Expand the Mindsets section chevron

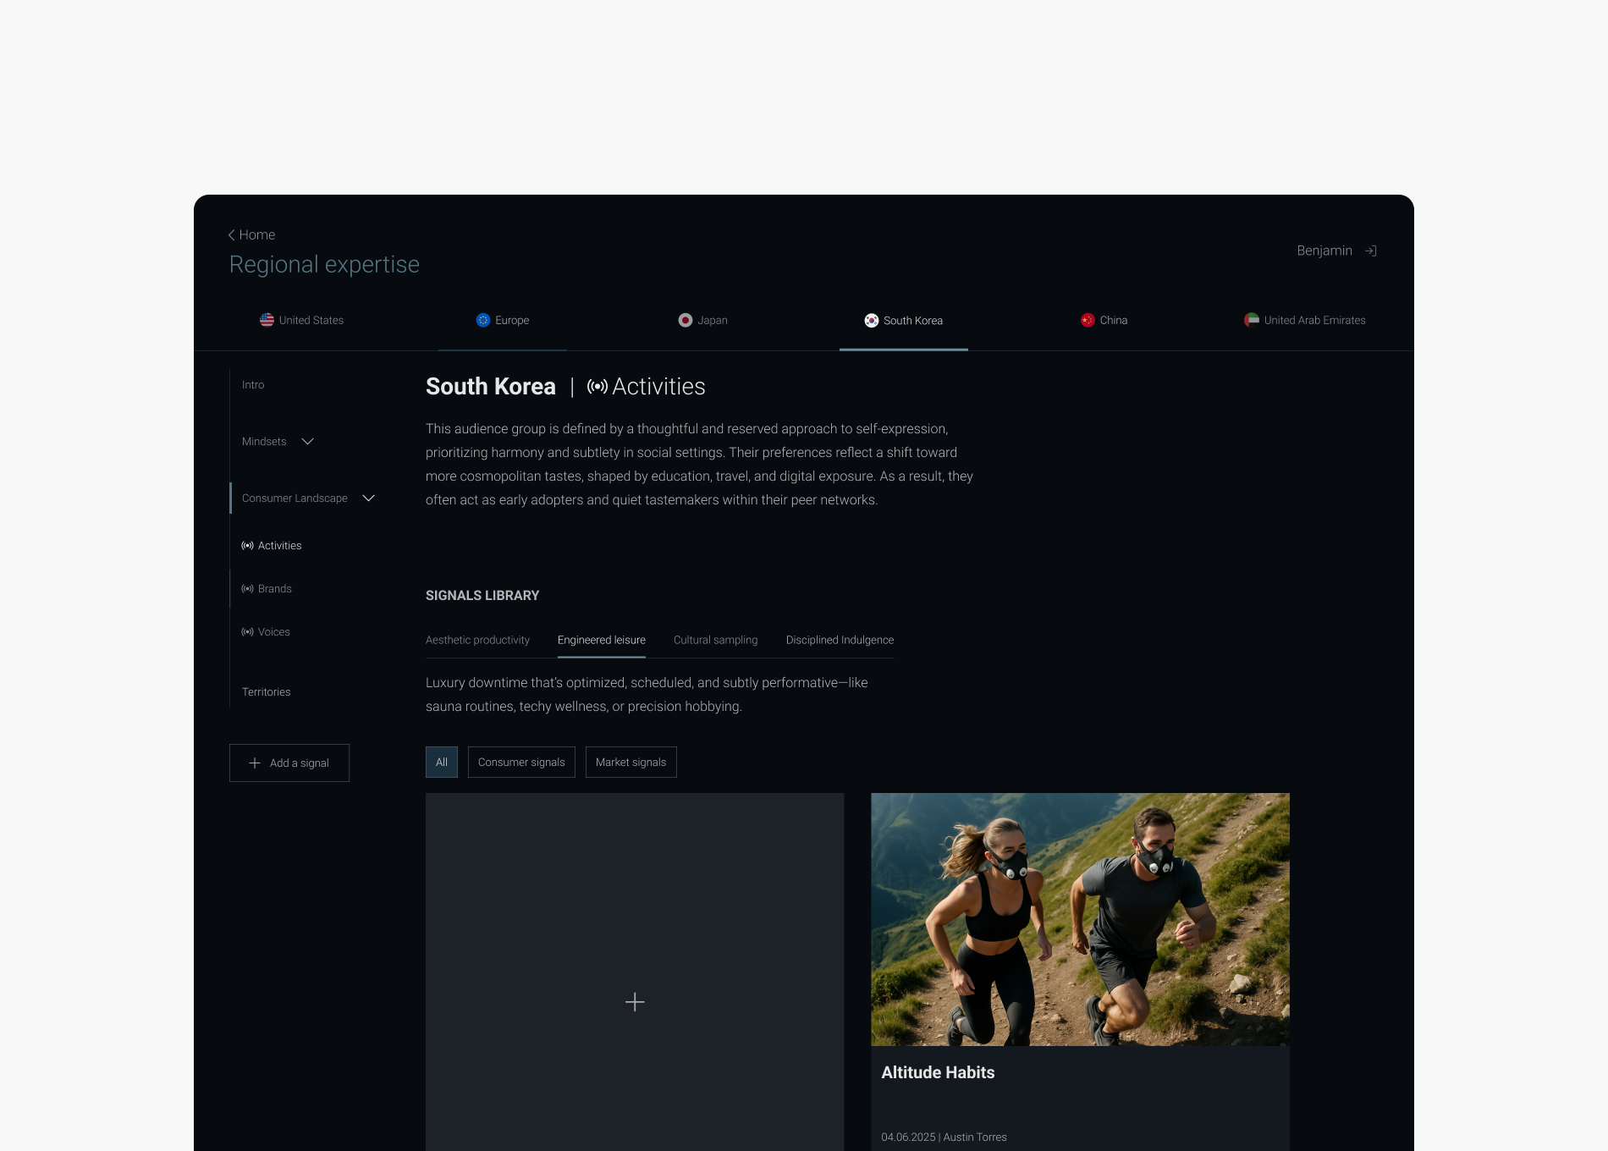[x=308, y=442]
